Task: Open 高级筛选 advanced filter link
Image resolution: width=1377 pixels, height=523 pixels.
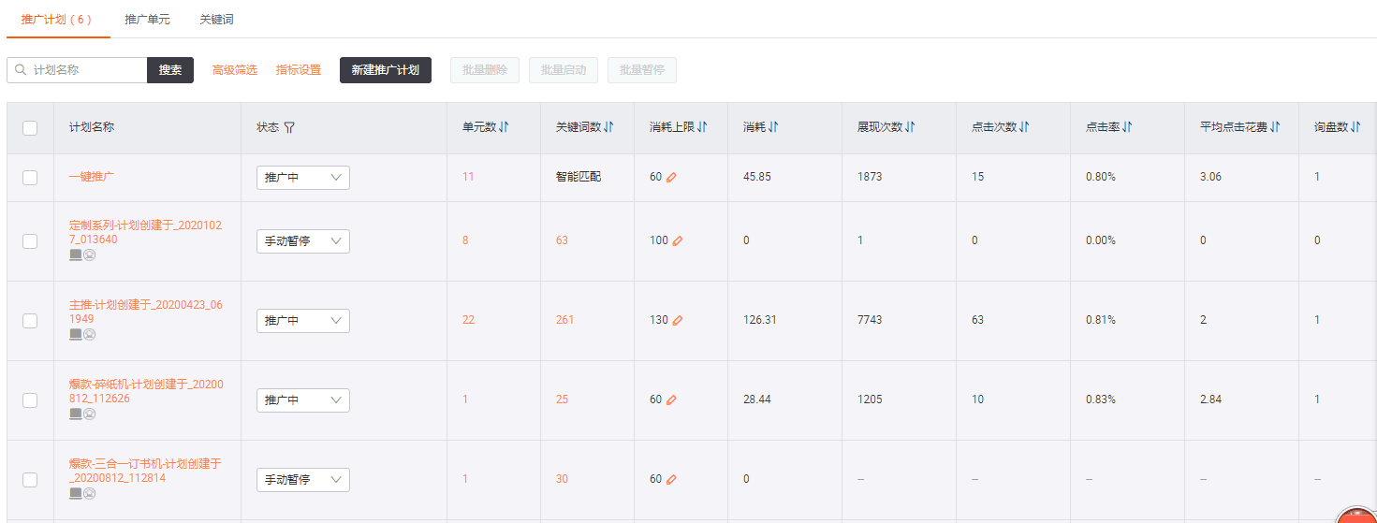Action: coord(234,70)
